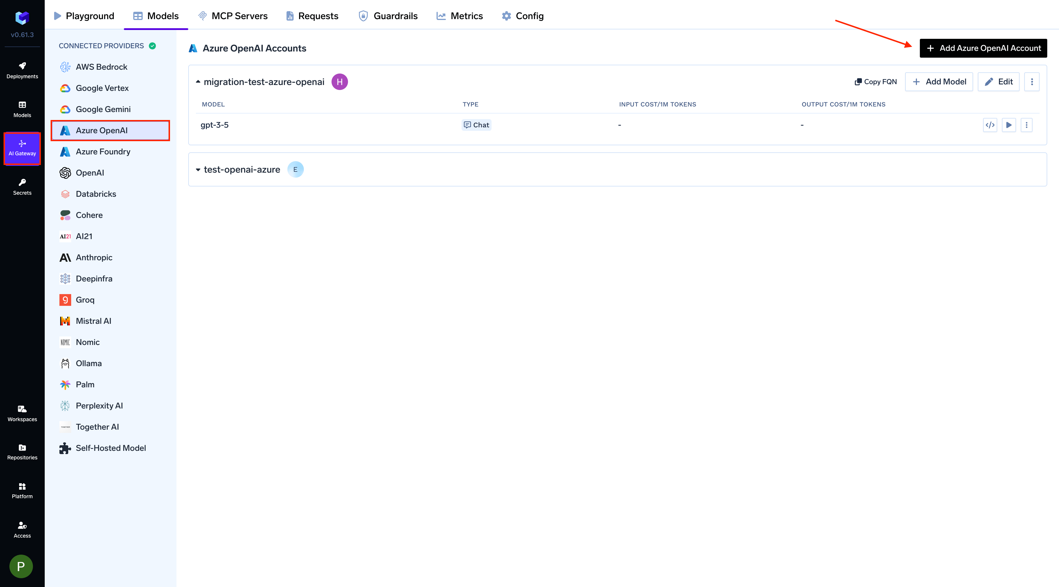Open the AI Gateway sidebar section
Image resolution: width=1059 pixels, height=587 pixels.
click(x=22, y=149)
